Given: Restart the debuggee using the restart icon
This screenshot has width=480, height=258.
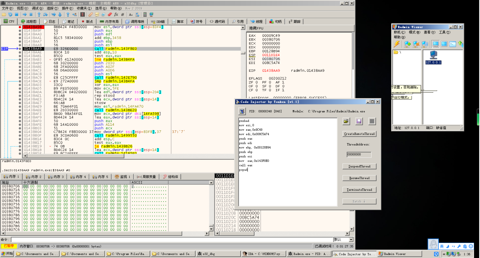Looking at the screenshot, I should point(10,14).
